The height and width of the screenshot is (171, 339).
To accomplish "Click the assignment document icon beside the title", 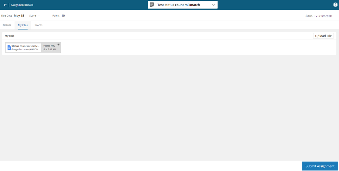I will [152, 5].
